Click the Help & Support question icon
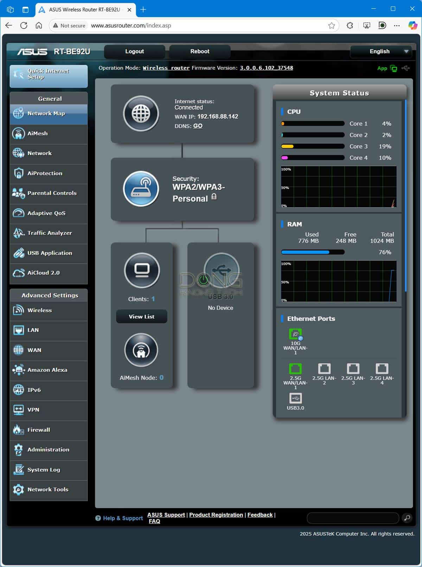 [x=98, y=518]
